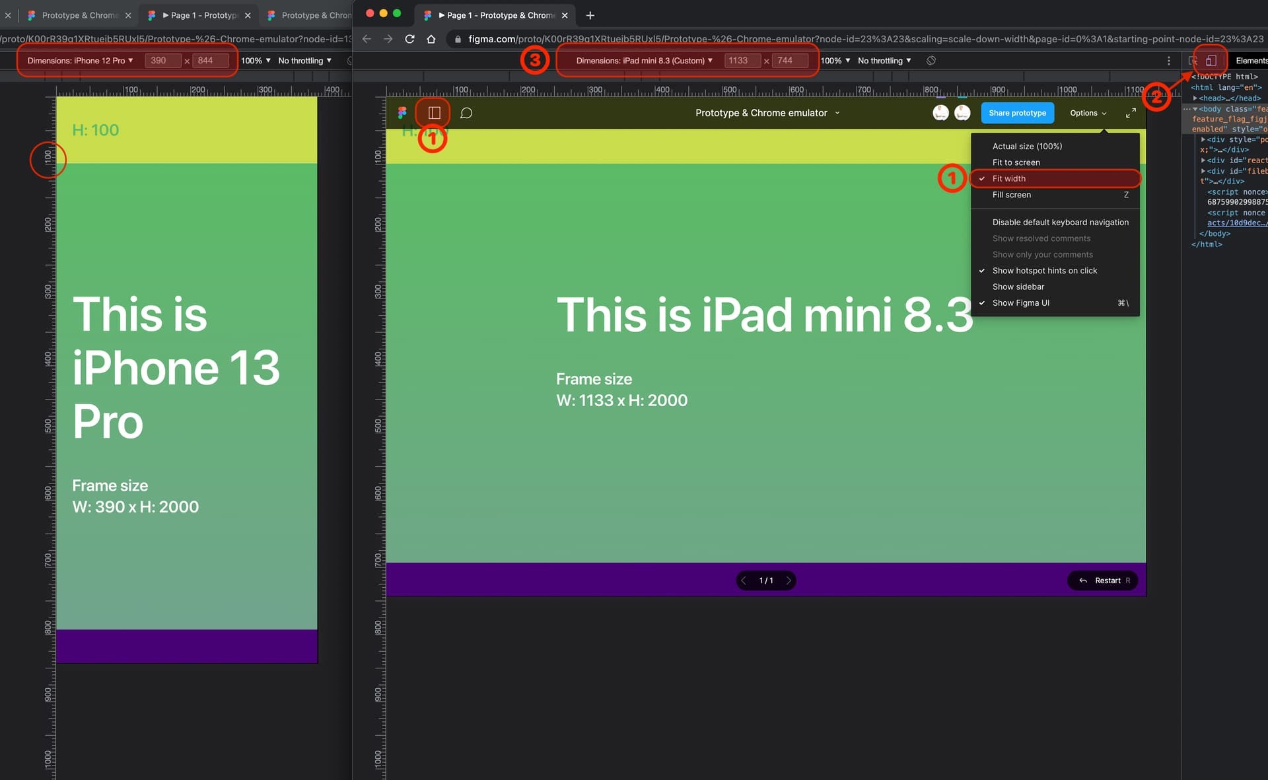Open the 100% zoom dropdown in left window
The height and width of the screenshot is (780, 1268).
pos(256,60)
